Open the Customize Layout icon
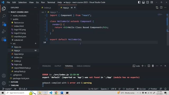Viewport: 169px width, 95px height. (x=152, y=2)
